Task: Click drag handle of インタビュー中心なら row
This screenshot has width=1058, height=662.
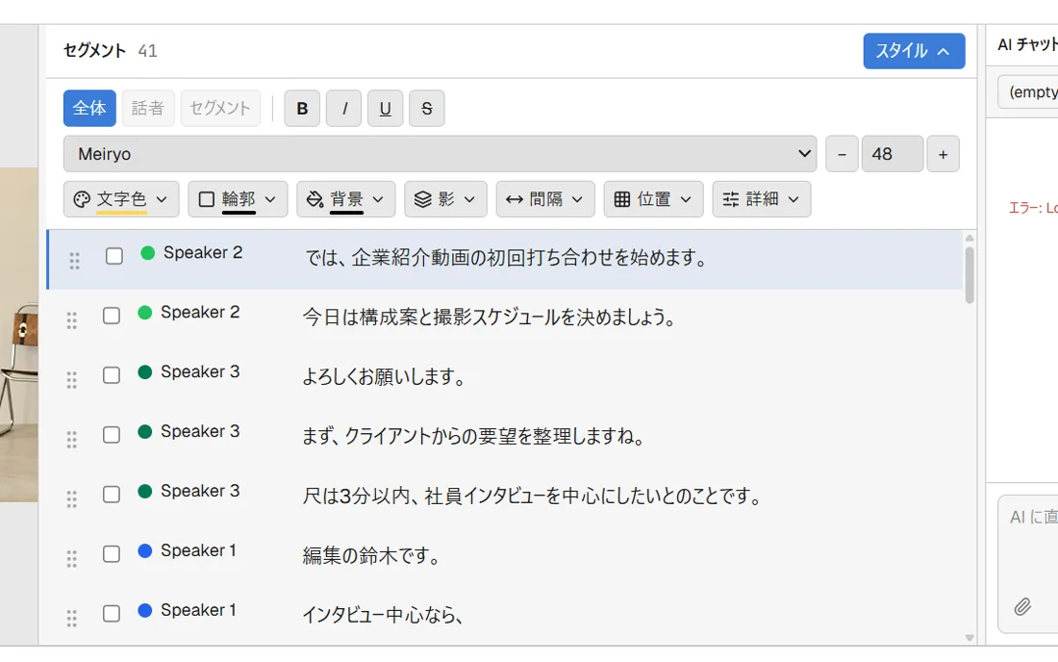Action: coord(71,618)
